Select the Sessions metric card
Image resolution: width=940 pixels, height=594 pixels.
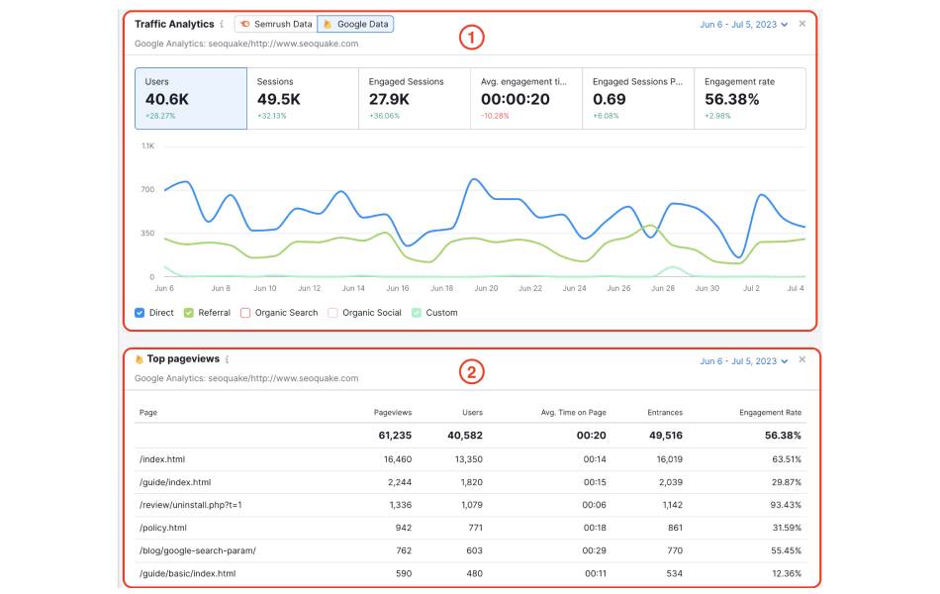[x=303, y=98]
